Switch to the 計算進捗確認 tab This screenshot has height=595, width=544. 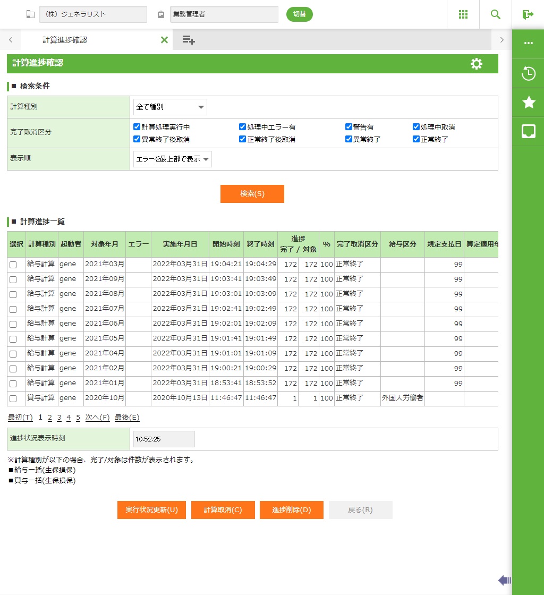pyautogui.click(x=65, y=40)
